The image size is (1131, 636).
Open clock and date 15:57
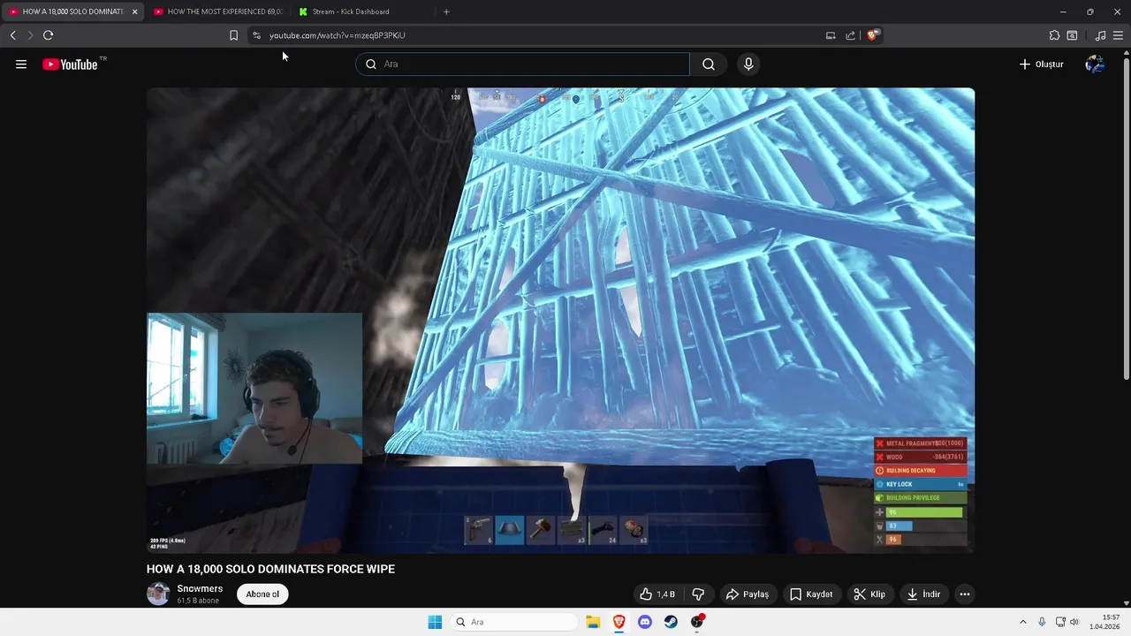coord(1104,622)
